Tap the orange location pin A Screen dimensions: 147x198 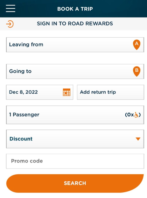tap(136, 45)
